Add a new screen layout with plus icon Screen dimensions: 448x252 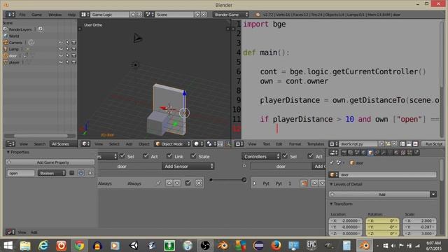(x=132, y=14)
